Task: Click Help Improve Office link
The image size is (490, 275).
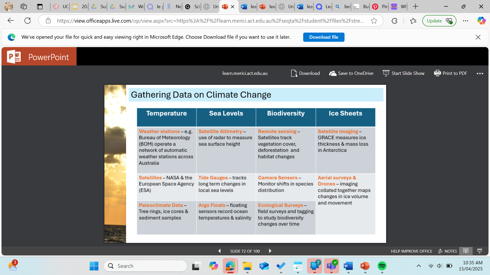Action: coord(411,251)
